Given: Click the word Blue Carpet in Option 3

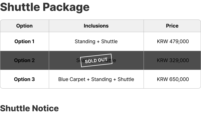Looking at the screenshot, I should pos(72,79).
